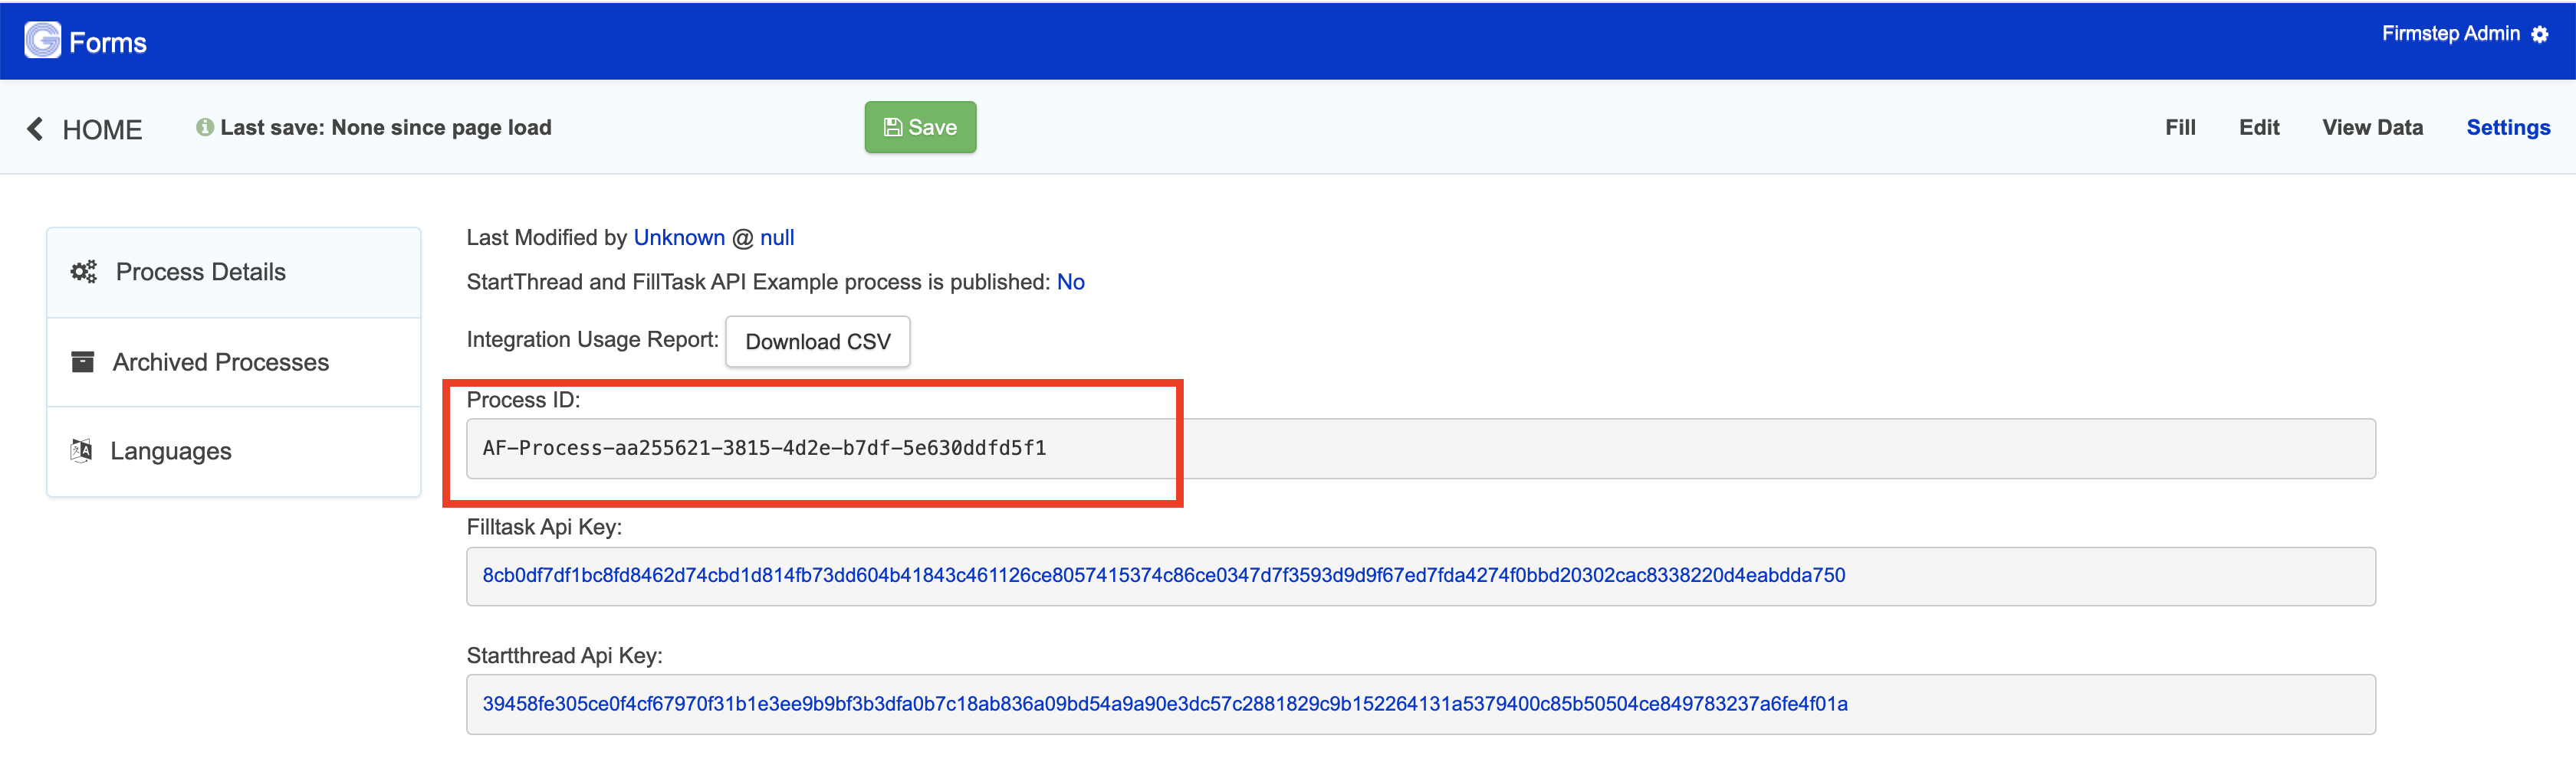2576x778 pixels.
Task: Click the null timestamp link
Action: click(x=777, y=237)
